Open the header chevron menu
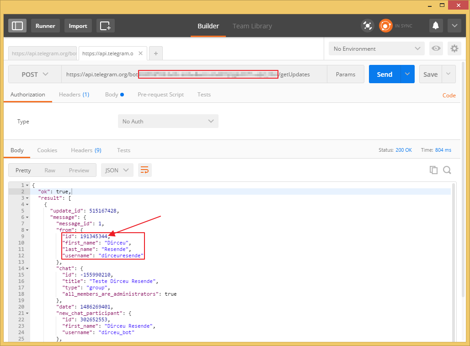The width and height of the screenshot is (470, 346). pyautogui.click(x=454, y=26)
